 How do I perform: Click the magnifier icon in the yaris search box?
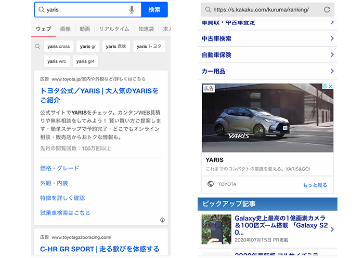41,10
